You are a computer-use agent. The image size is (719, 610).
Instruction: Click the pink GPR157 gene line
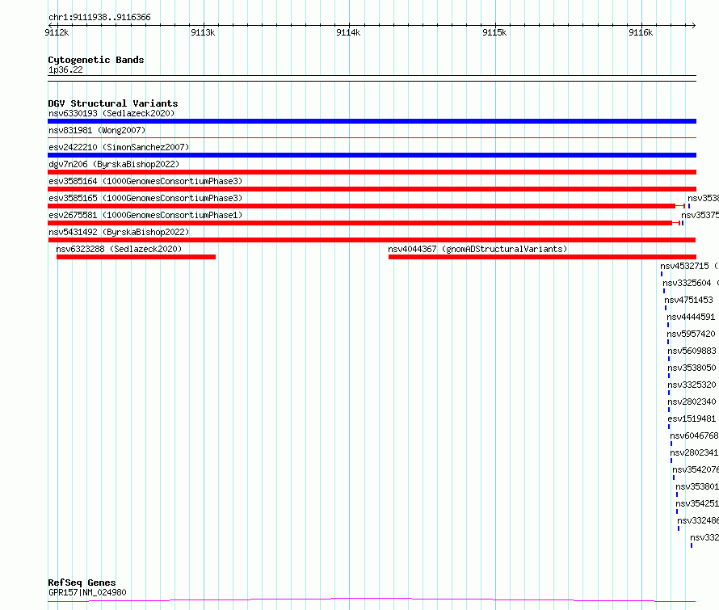(372, 600)
